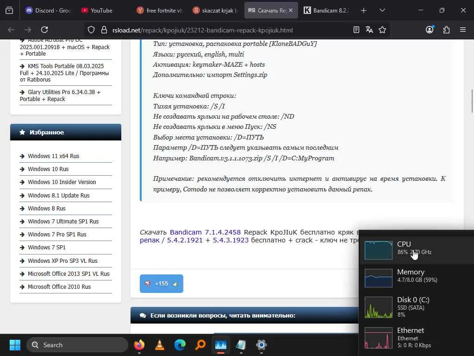Open the extensions puzzle icon
The image size is (474, 356).
point(446,30)
